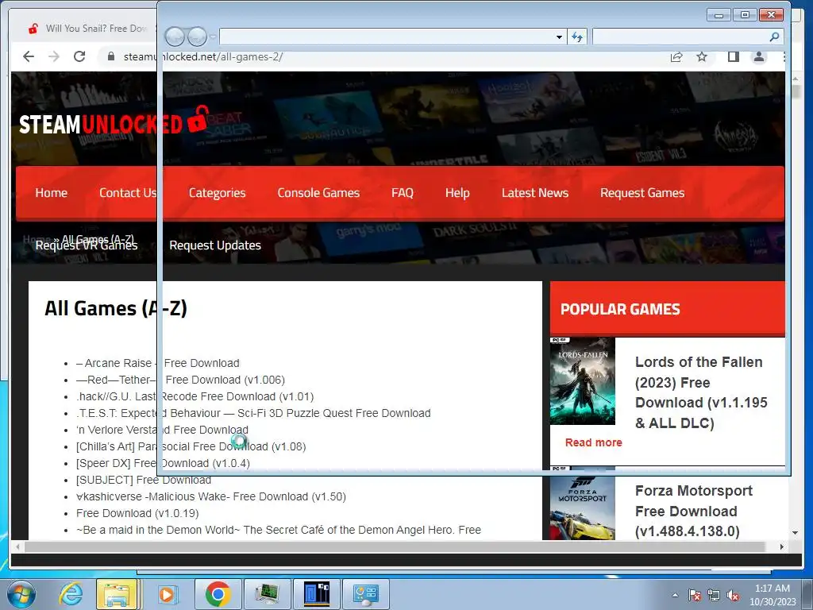
Task: Open the .hack//G.U. Last Recode link
Action: tap(195, 396)
